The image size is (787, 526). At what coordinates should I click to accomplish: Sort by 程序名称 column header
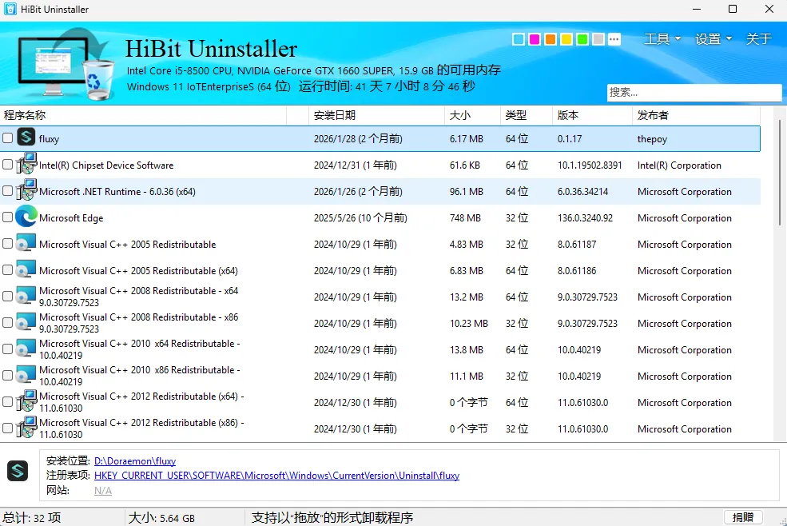(x=143, y=115)
